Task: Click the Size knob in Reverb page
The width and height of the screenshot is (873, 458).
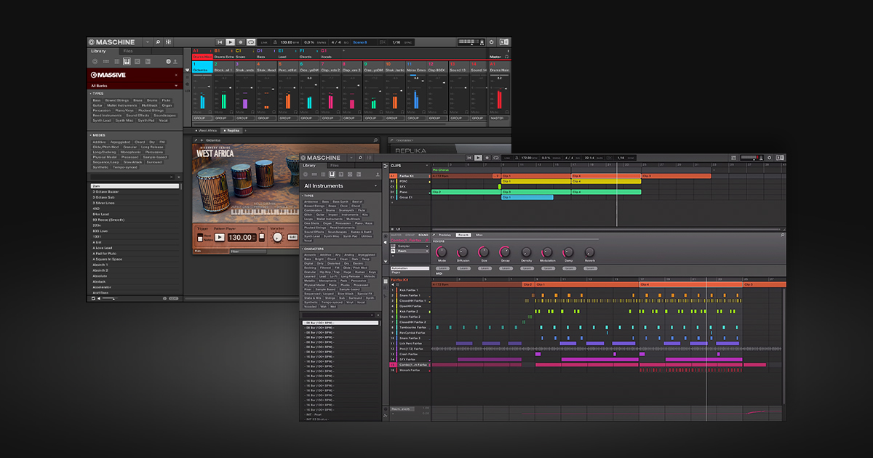Action: tap(484, 252)
